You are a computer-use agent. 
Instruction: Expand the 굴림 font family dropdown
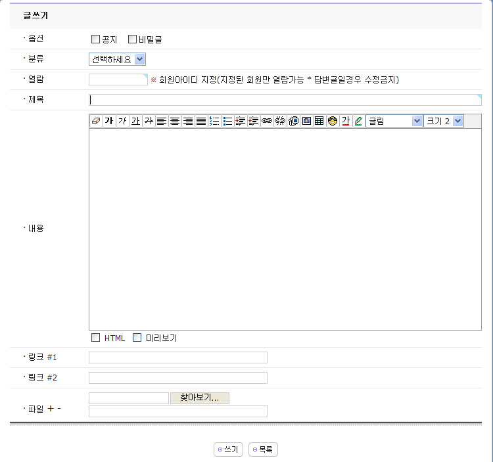[394, 121]
